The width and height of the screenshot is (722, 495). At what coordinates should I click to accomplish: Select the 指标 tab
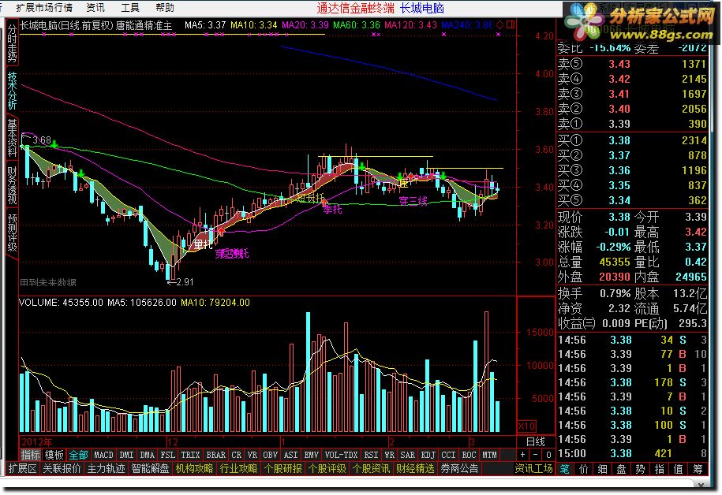31,455
